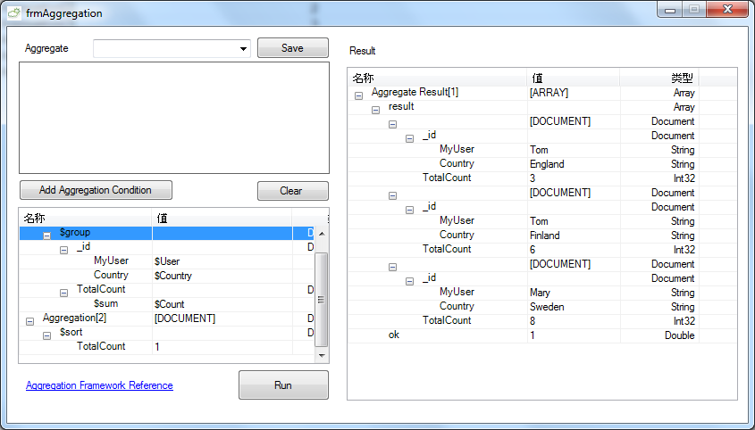Viewport: 755px width, 430px height.
Task: Click the 值 column header in Result tree
Action: coord(574,78)
